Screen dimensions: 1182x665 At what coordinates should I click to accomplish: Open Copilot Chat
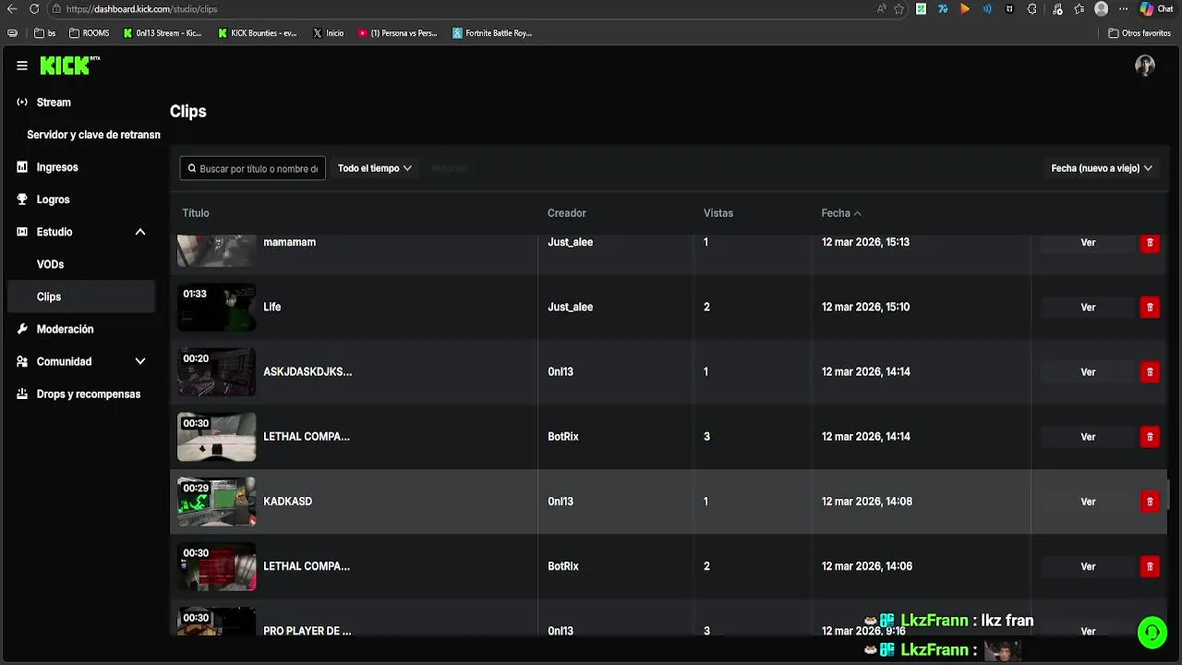tap(1156, 9)
